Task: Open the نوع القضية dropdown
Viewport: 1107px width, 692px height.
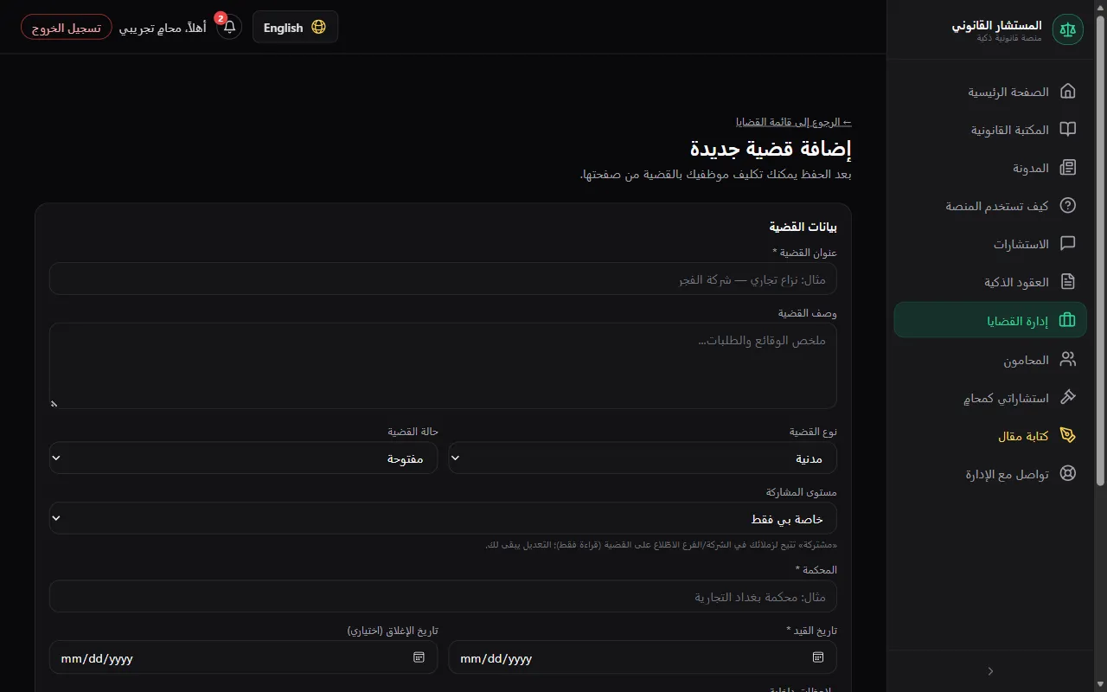Action: [643, 458]
